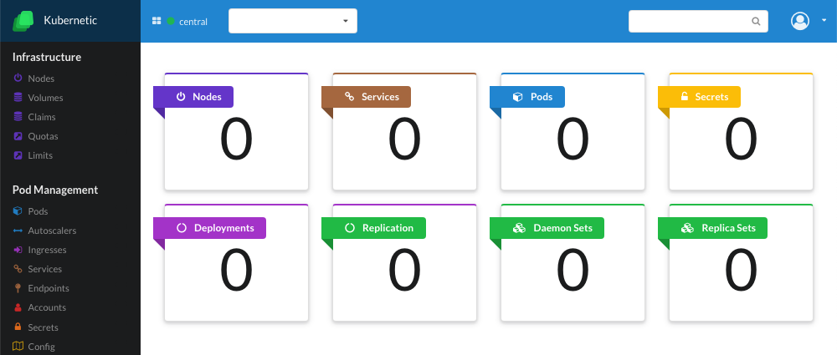This screenshot has width=837, height=355.
Task: Open Nodes in the sidebar
Action: (x=41, y=79)
